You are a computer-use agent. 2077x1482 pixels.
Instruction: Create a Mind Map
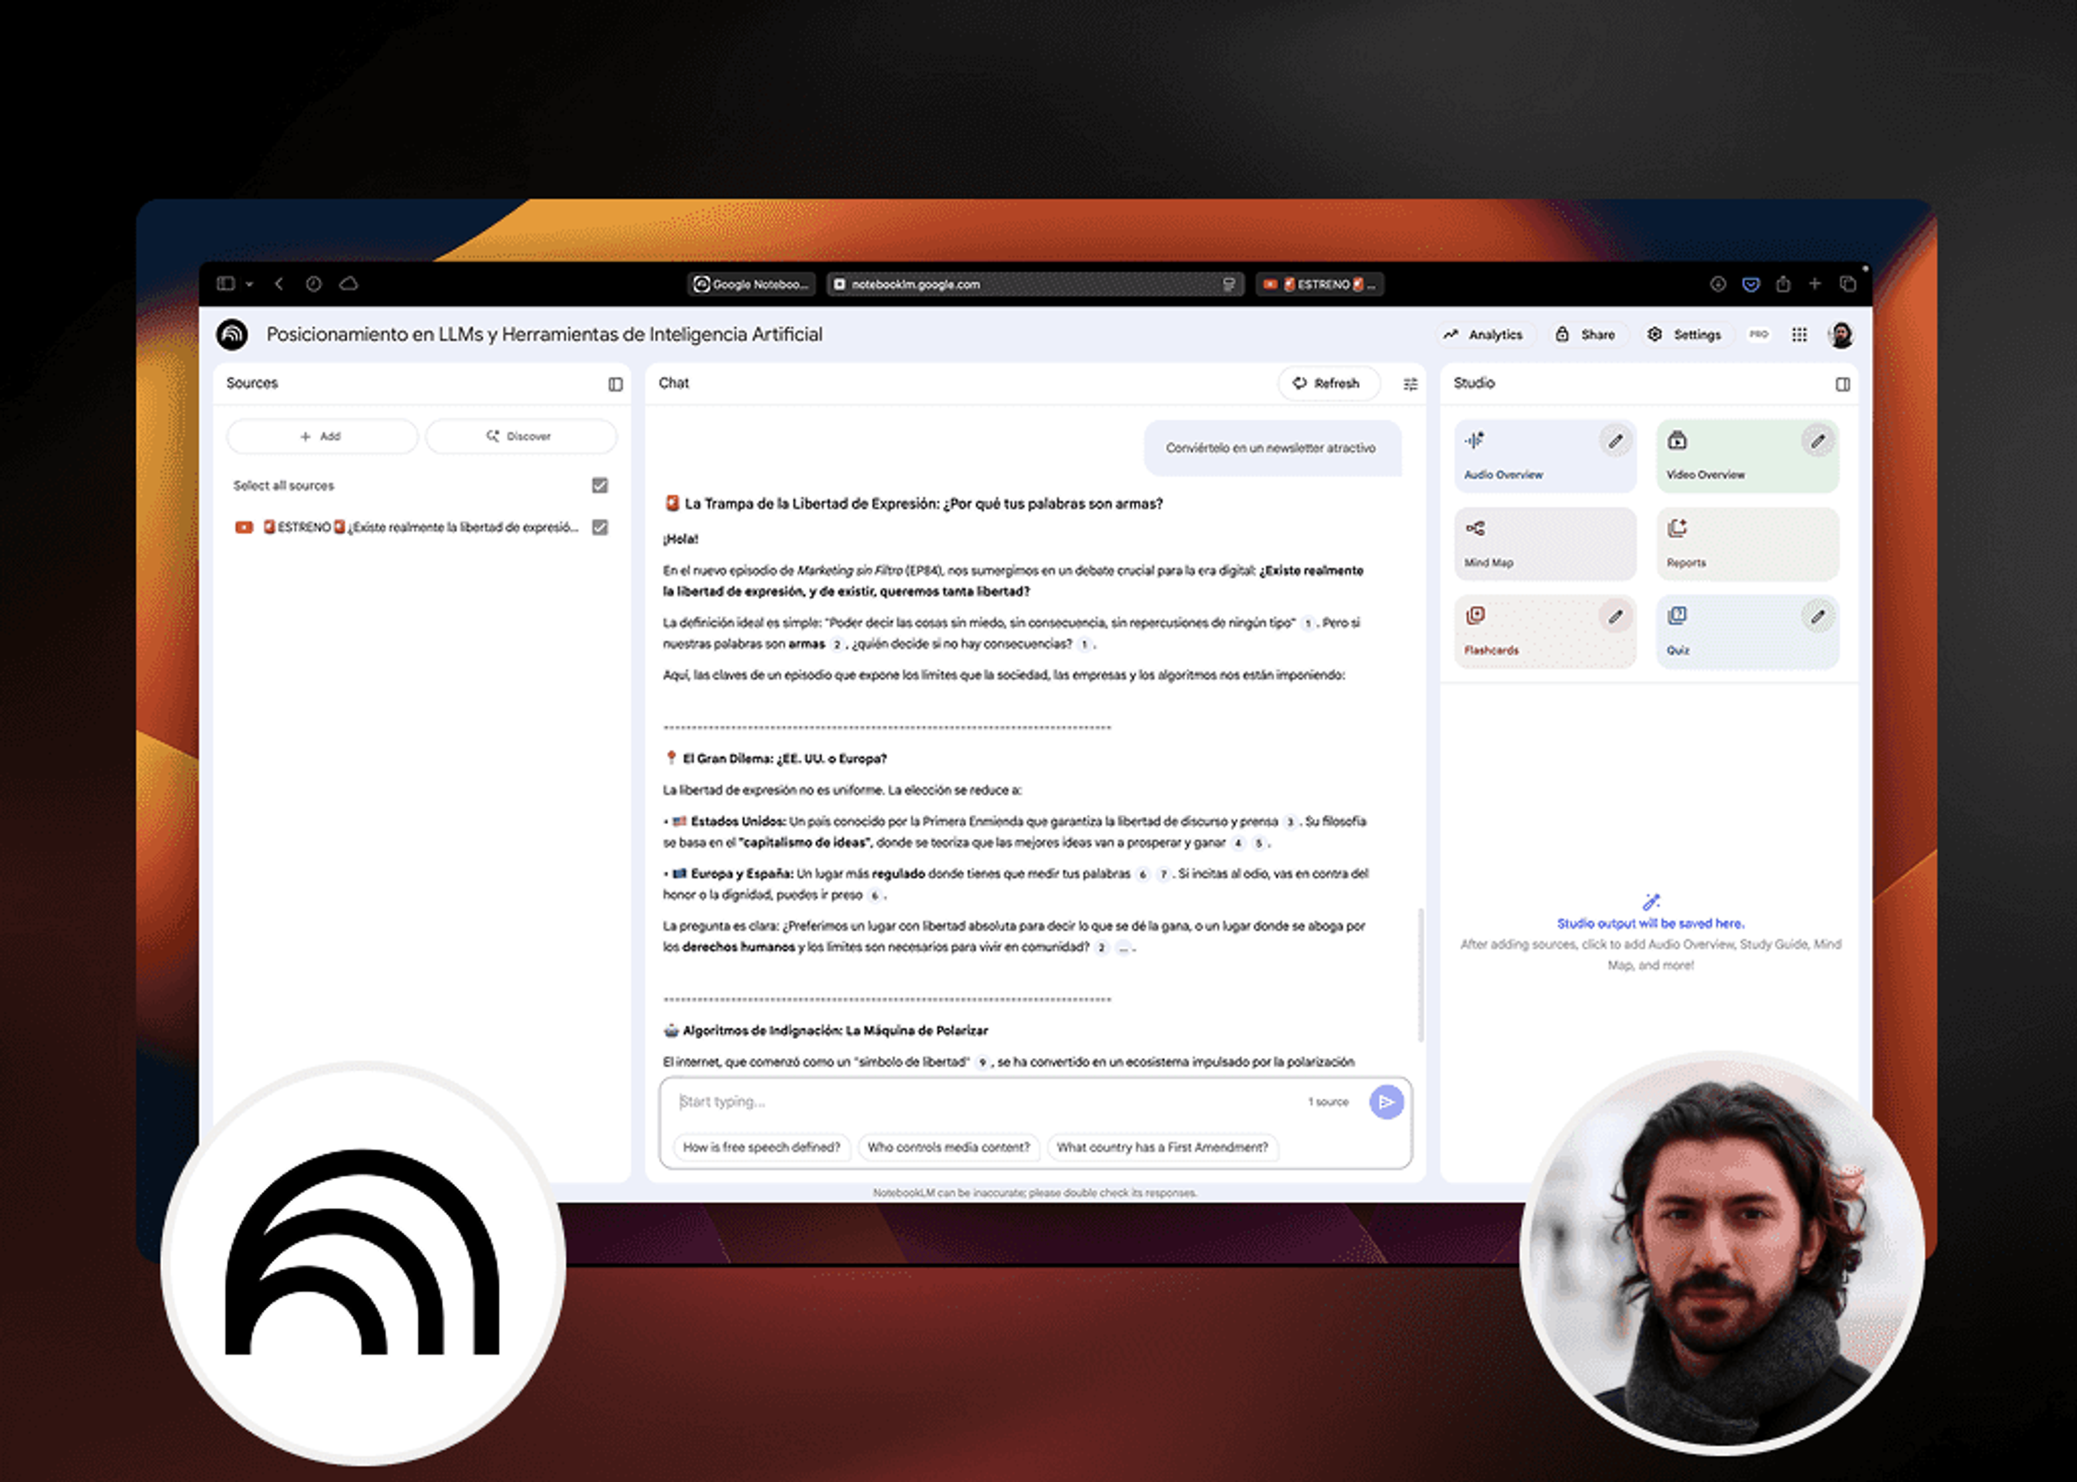[1545, 544]
